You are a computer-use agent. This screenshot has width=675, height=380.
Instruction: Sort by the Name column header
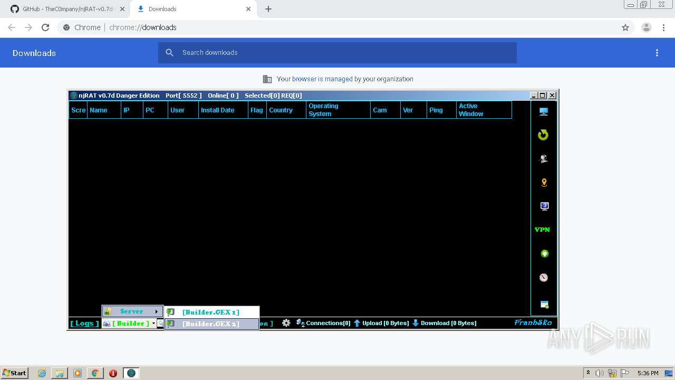coord(104,110)
